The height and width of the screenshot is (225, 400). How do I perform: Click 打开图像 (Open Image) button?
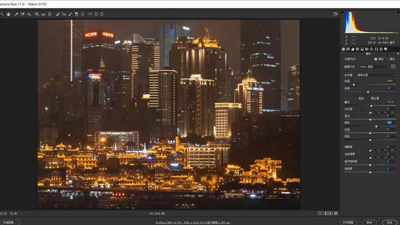point(348,223)
